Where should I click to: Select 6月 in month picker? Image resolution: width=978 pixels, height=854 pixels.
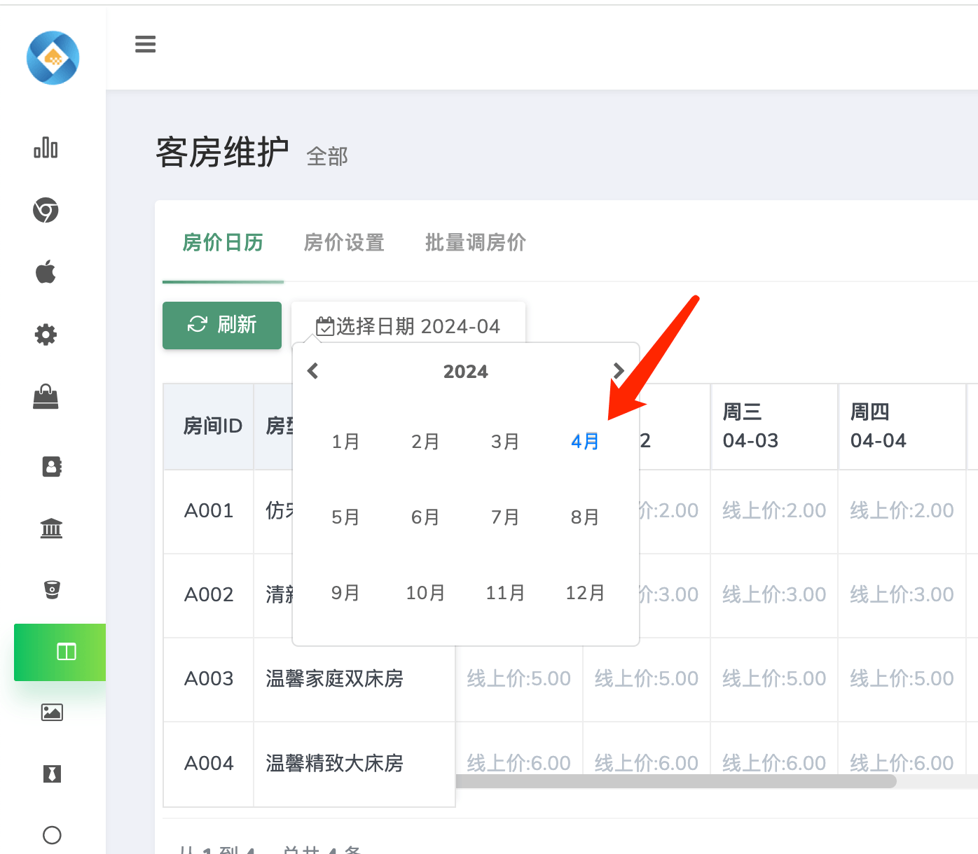pos(425,517)
